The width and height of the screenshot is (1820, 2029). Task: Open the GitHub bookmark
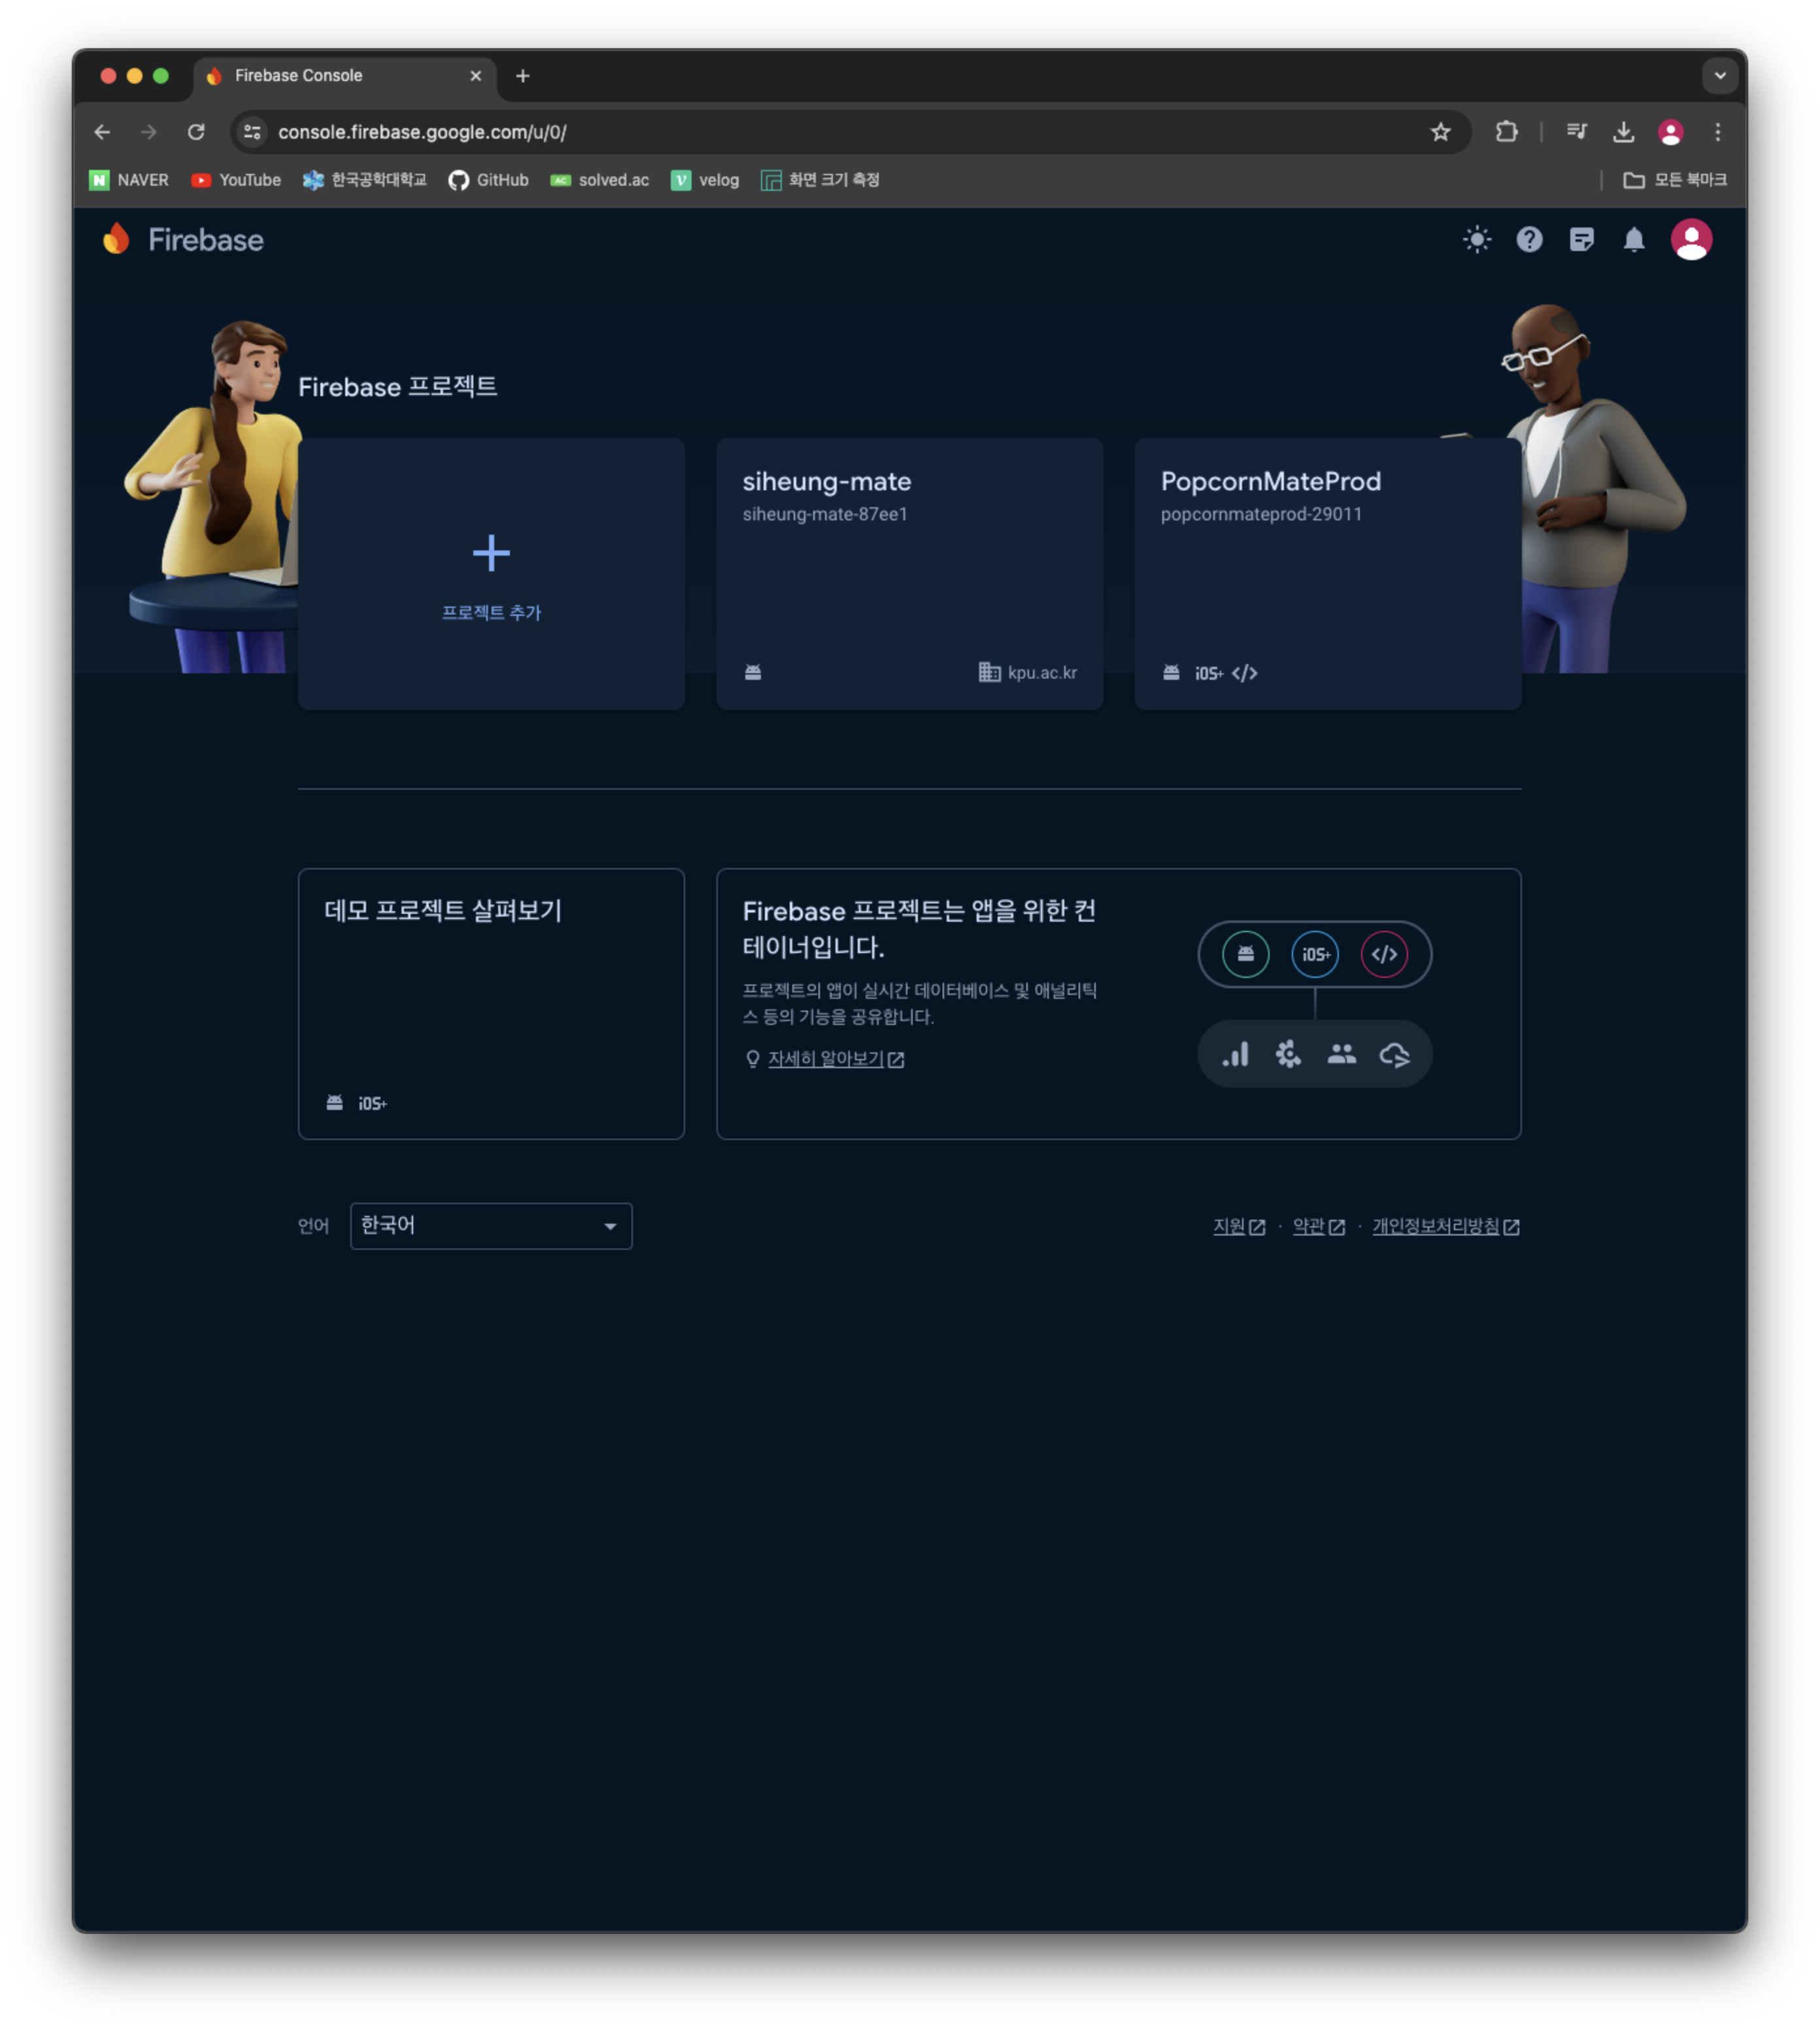pyautogui.click(x=488, y=180)
